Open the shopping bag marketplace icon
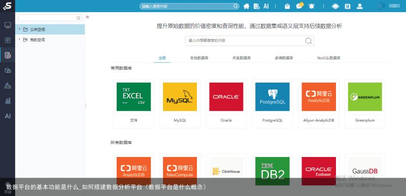This screenshot has height=196, width=406. click(x=287, y=7)
